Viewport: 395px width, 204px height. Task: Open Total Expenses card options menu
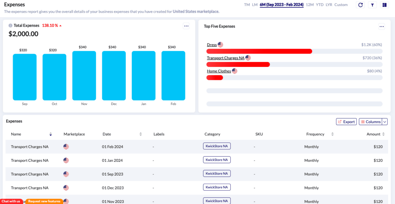pos(186,26)
